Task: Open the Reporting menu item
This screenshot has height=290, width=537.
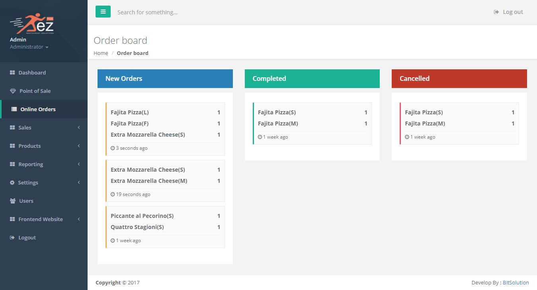Action: point(31,164)
